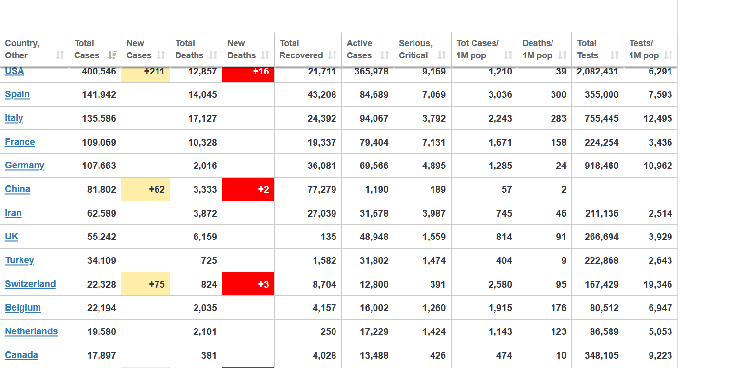Open the Spain country link

pos(17,94)
